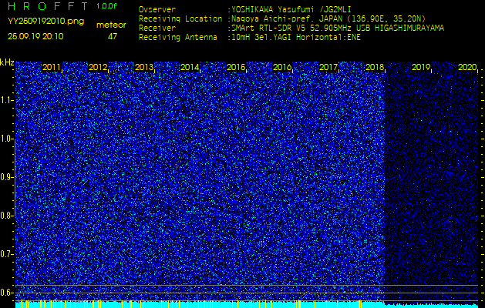Click the meteor label

(x=111, y=25)
